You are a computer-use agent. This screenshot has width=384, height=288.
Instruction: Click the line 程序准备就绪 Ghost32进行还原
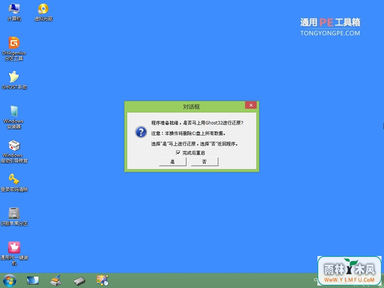point(197,123)
